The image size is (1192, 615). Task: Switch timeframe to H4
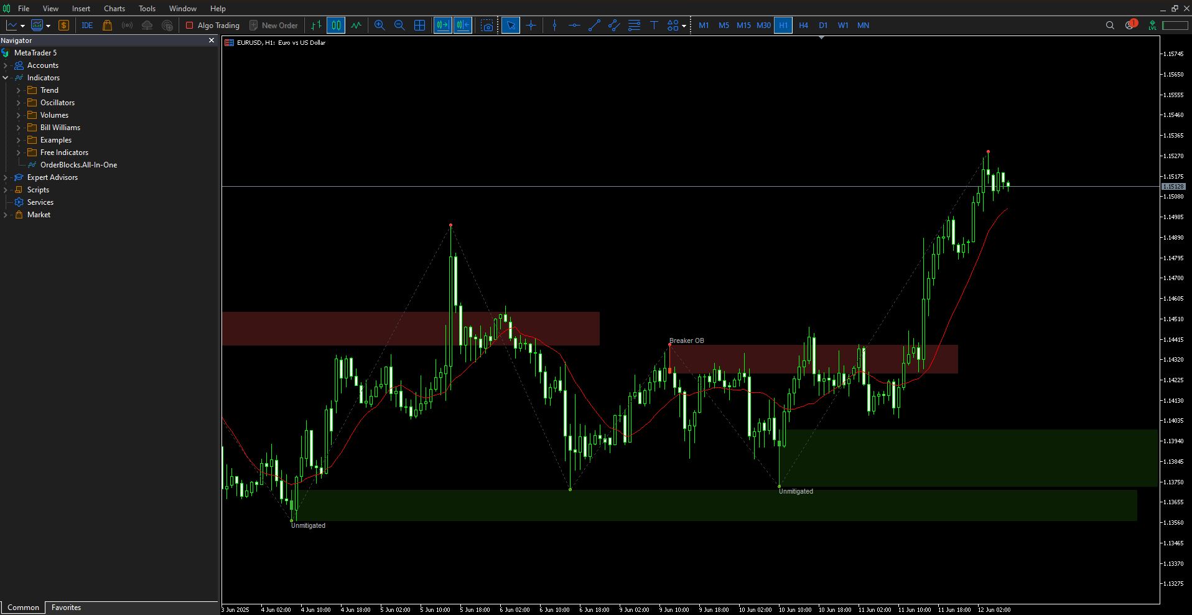803,25
